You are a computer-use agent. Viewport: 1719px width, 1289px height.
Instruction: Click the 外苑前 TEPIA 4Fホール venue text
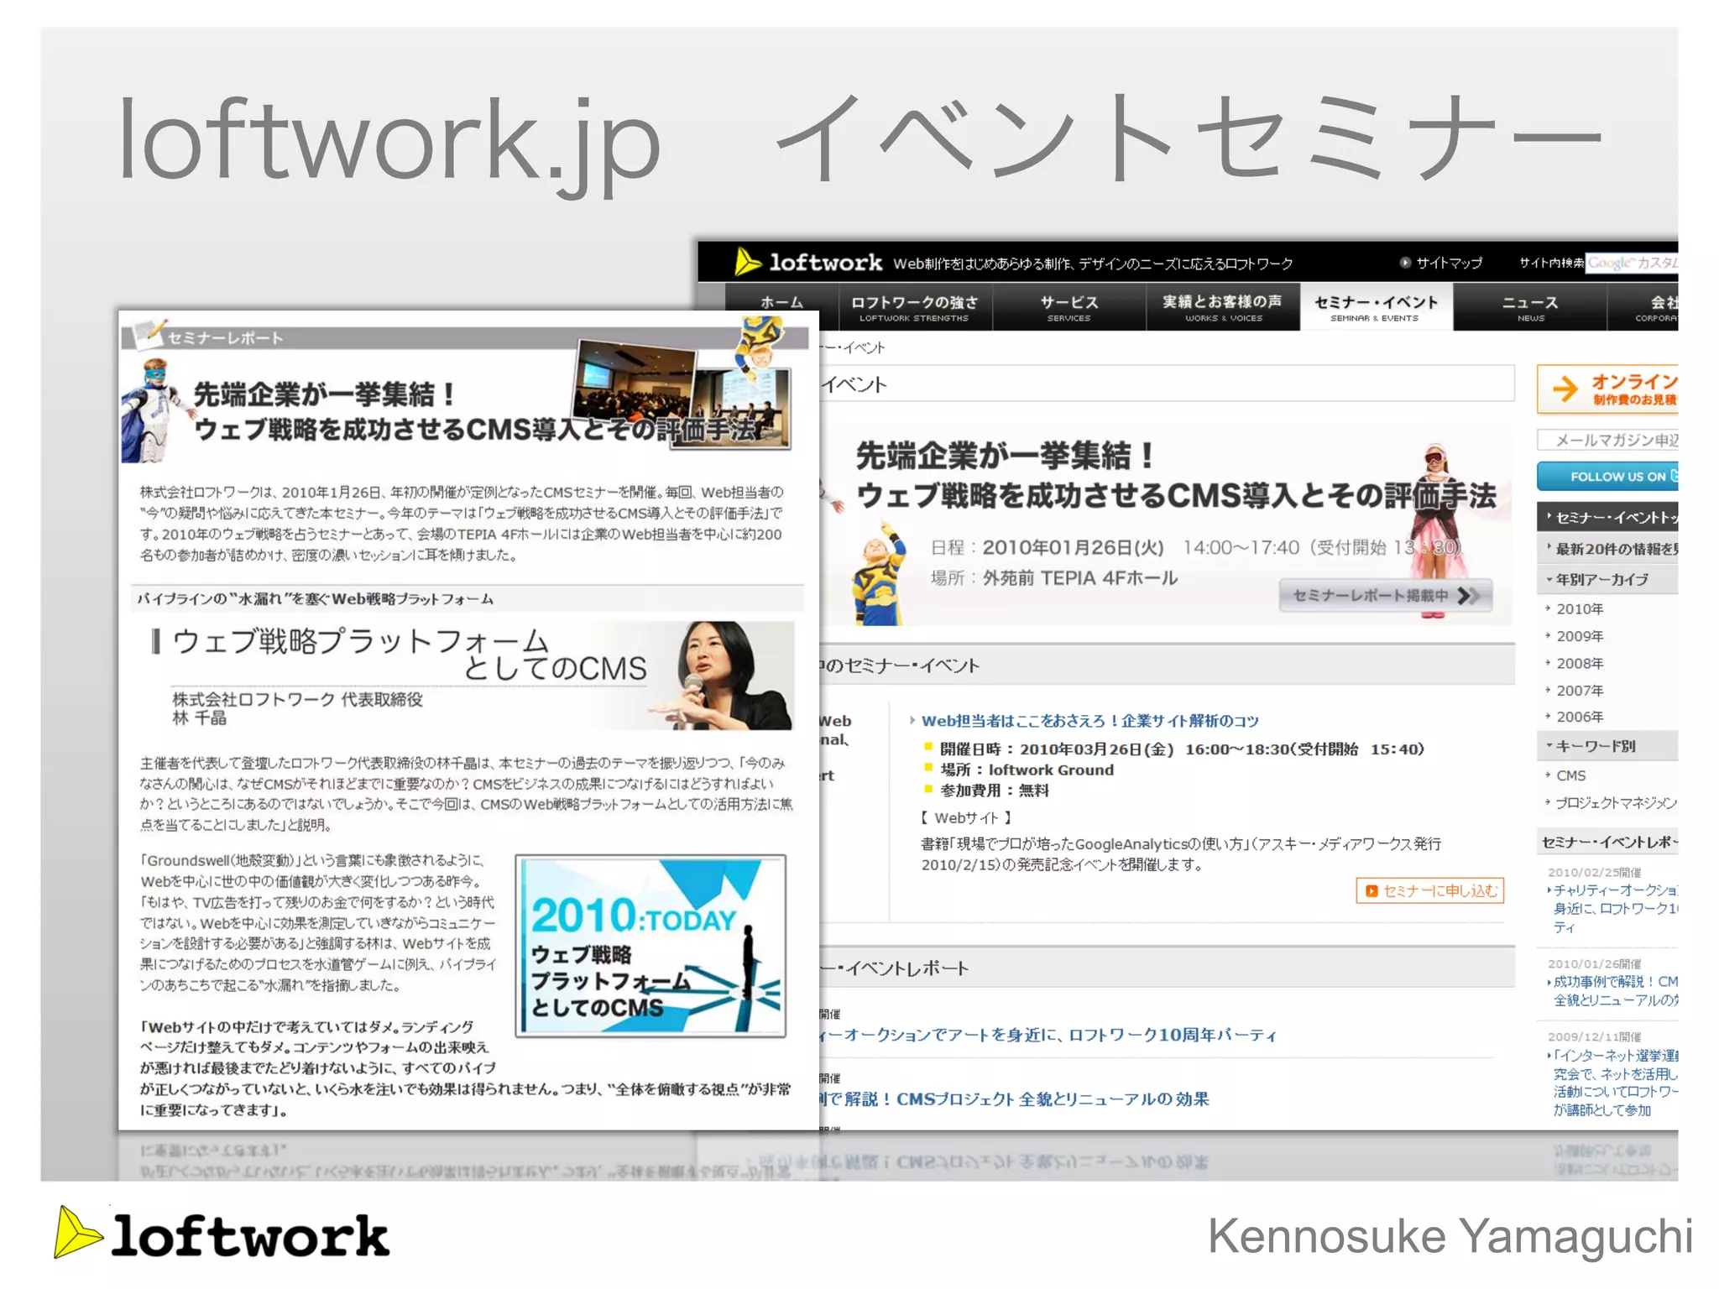(x=1079, y=577)
